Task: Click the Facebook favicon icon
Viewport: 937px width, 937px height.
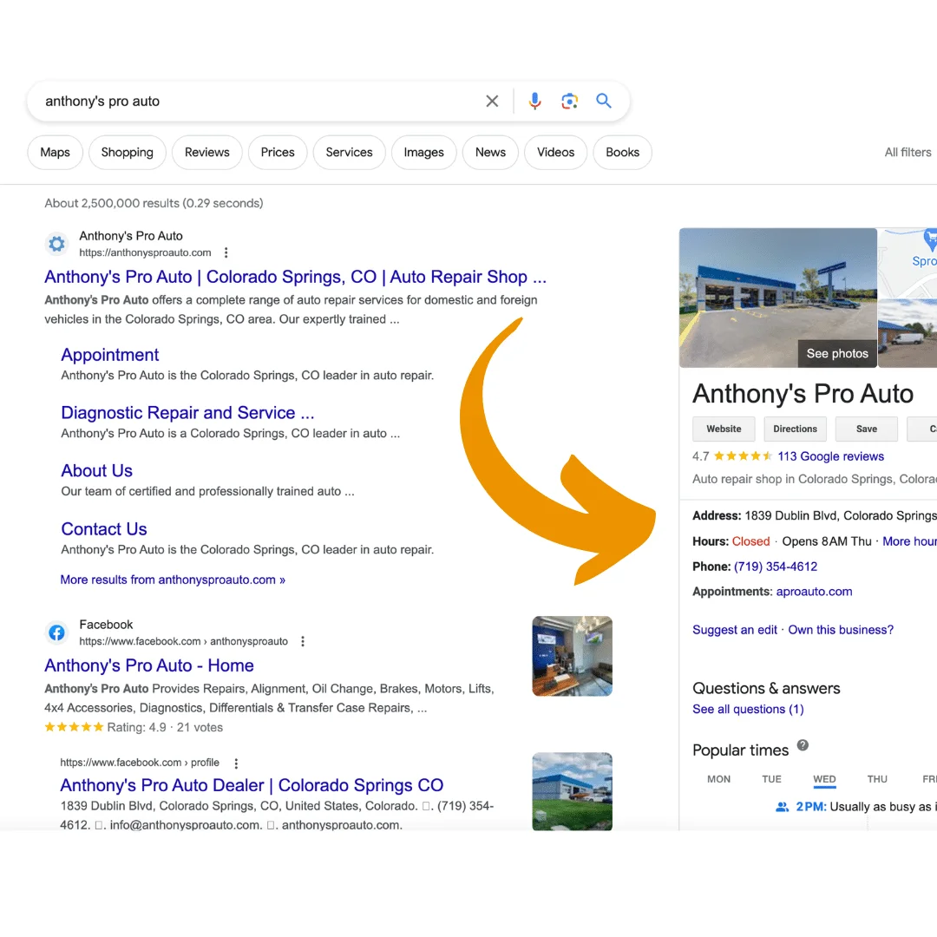Action: pos(56,632)
